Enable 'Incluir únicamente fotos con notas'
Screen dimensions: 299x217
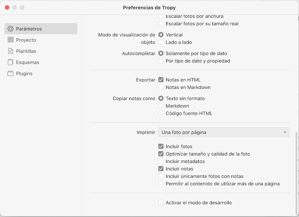161,176
